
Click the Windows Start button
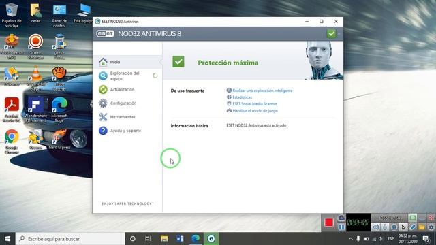pyautogui.click(x=7, y=239)
